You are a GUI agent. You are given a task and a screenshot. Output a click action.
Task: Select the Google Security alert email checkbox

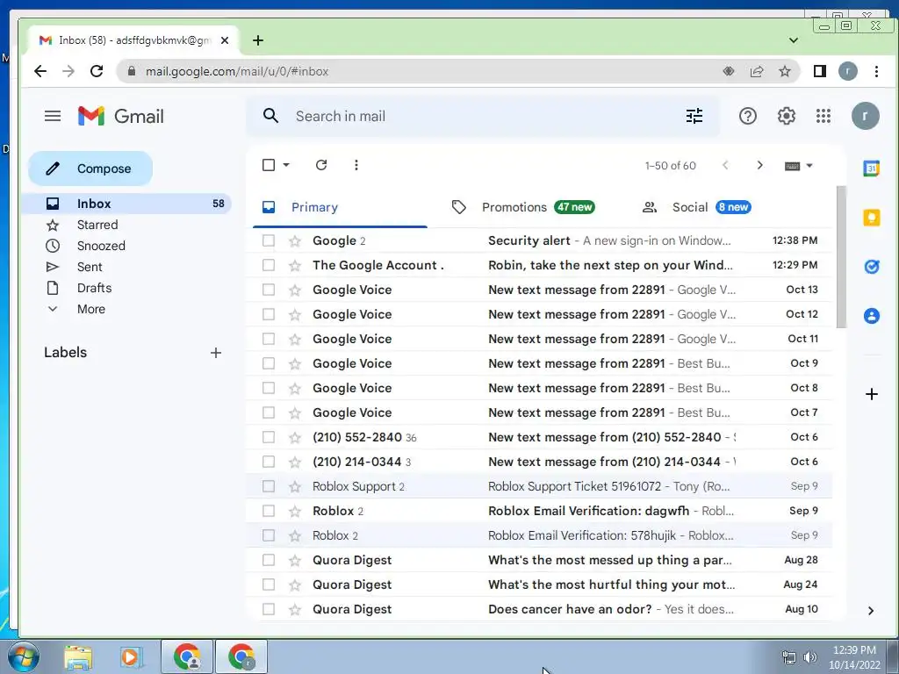[269, 240]
